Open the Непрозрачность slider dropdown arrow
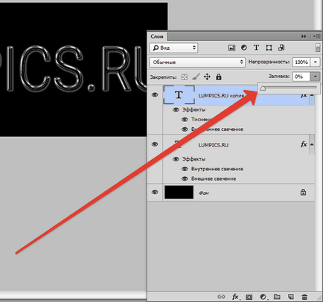The width and height of the screenshot is (323, 302). click(316, 62)
